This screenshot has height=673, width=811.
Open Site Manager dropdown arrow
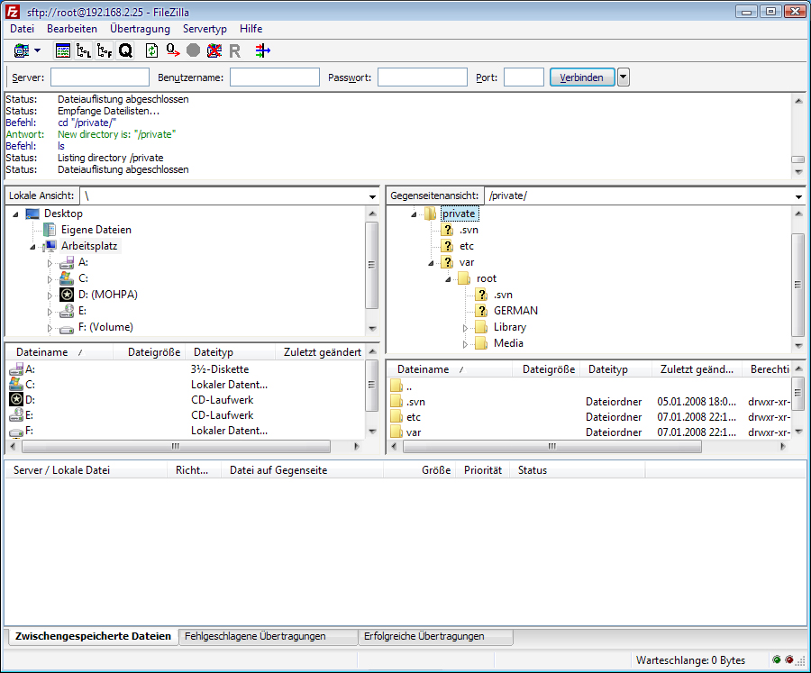pos(37,50)
